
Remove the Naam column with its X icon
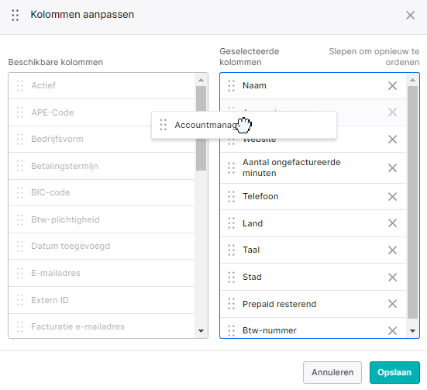point(392,86)
